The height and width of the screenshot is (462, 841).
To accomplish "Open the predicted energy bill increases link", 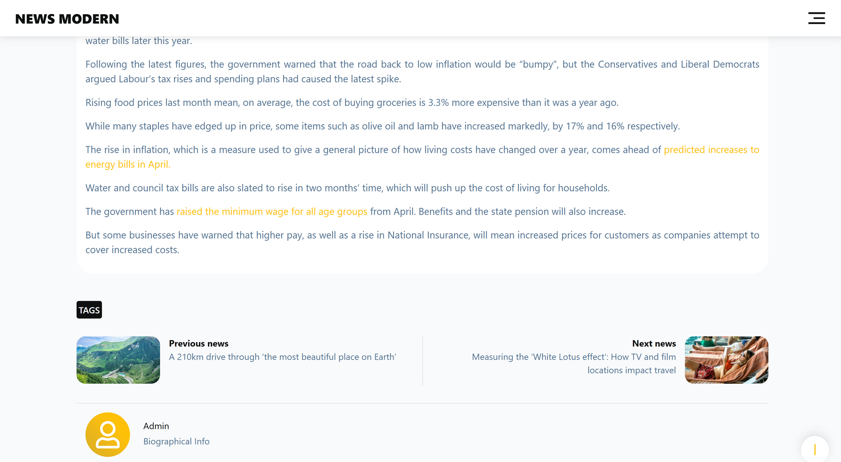I will pyautogui.click(x=711, y=150).
